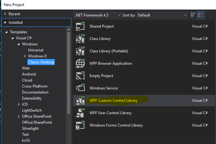
Task: Expand the Recent section
Action: [x=5, y=14]
